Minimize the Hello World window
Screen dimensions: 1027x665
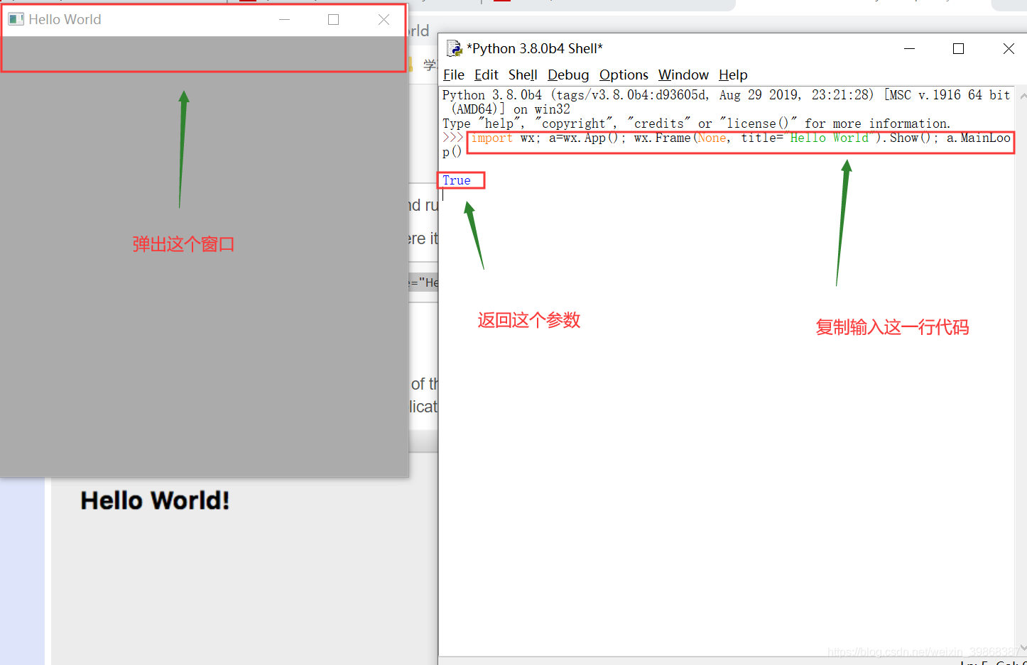[284, 19]
